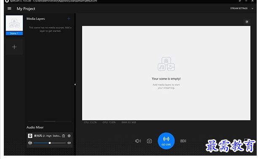258x159 pixels.
Task: Click the RAM usage readout
Action: 129,122
